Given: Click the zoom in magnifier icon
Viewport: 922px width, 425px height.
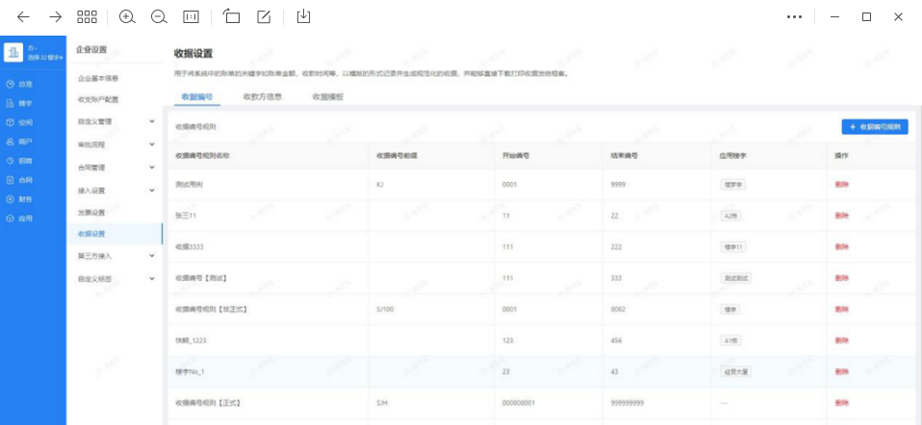Looking at the screenshot, I should (127, 16).
